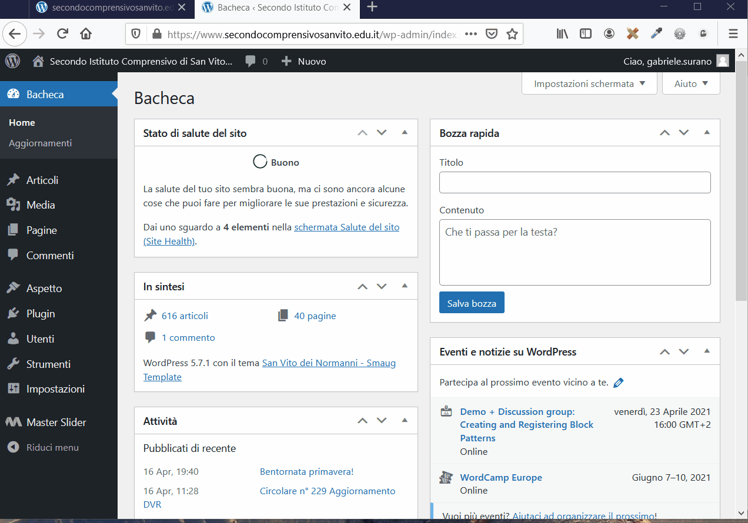Viewport: 748px width, 523px height.
Task: Open Utenti menu
Action: [59, 339]
